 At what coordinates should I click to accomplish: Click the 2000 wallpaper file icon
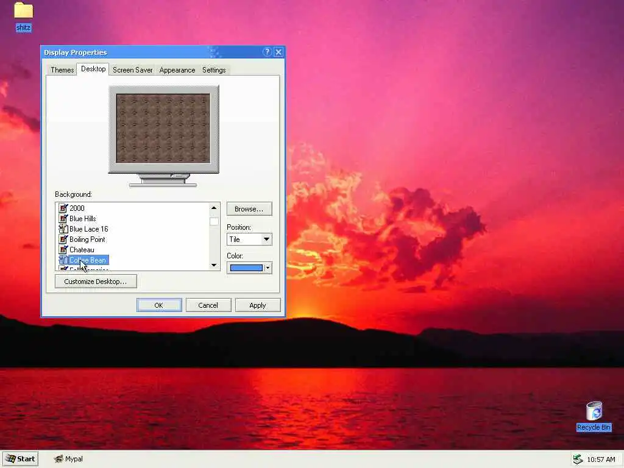[x=63, y=208]
